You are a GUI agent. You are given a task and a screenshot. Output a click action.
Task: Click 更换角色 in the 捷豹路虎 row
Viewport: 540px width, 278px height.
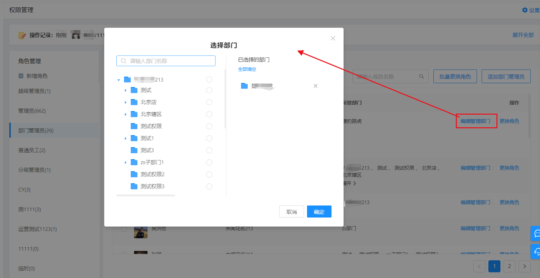tap(509, 121)
